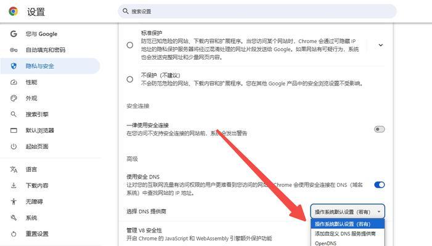
Task: Click the 使用安全 DNS title text
Action: [143, 177]
